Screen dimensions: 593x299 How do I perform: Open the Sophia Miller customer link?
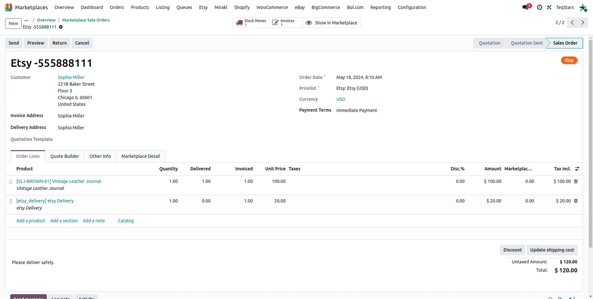coord(71,78)
